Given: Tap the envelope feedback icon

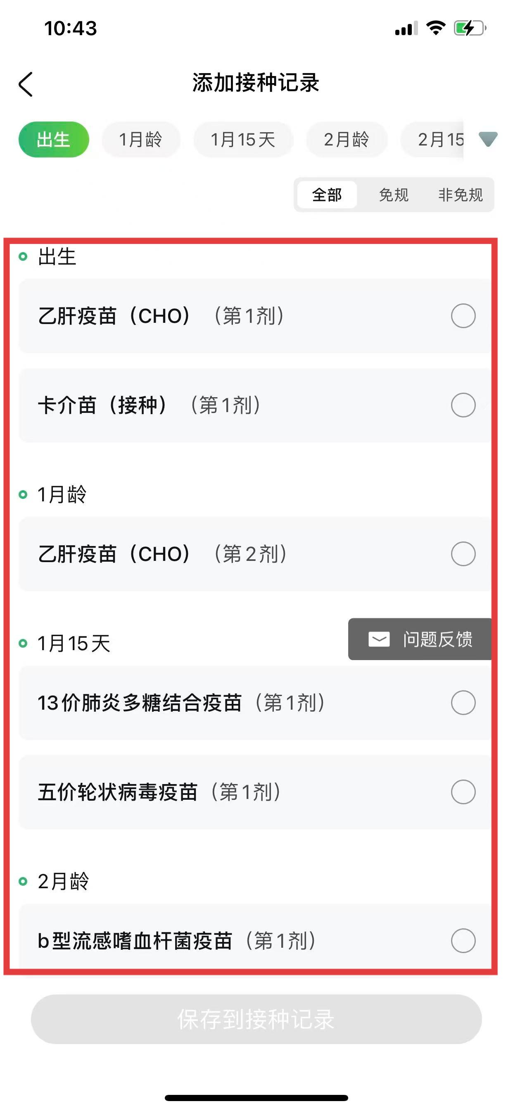Looking at the screenshot, I should (379, 639).
